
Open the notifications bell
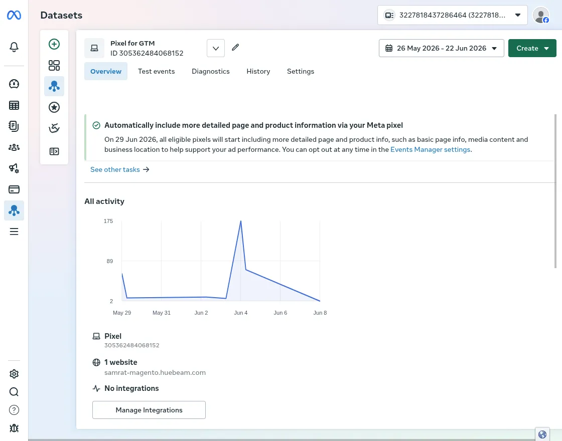pos(14,47)
